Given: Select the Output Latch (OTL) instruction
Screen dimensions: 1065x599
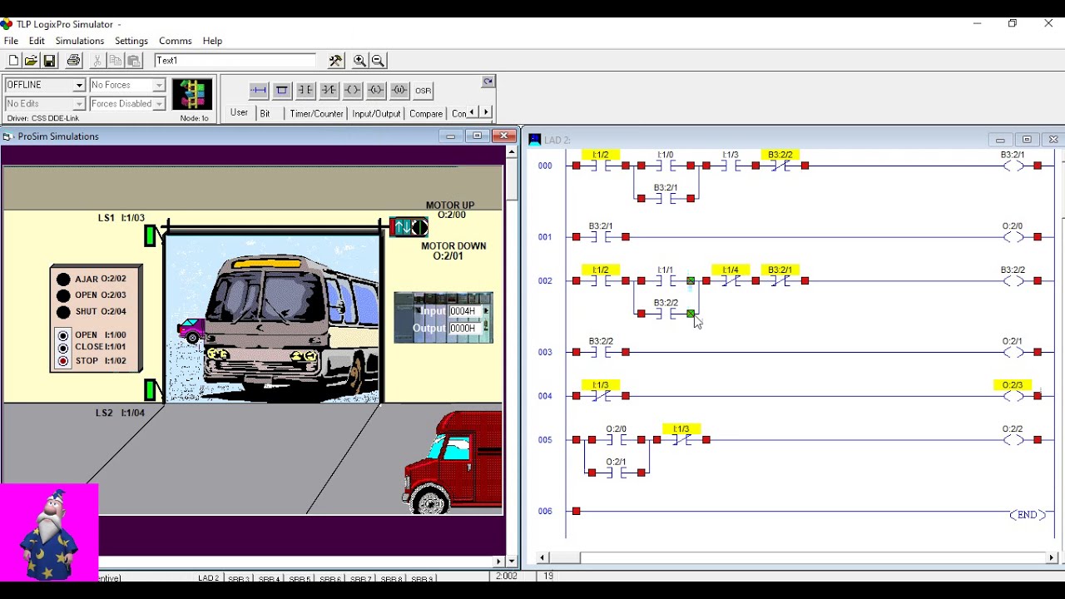Looking at the screenshot, I should click(376, 90).
